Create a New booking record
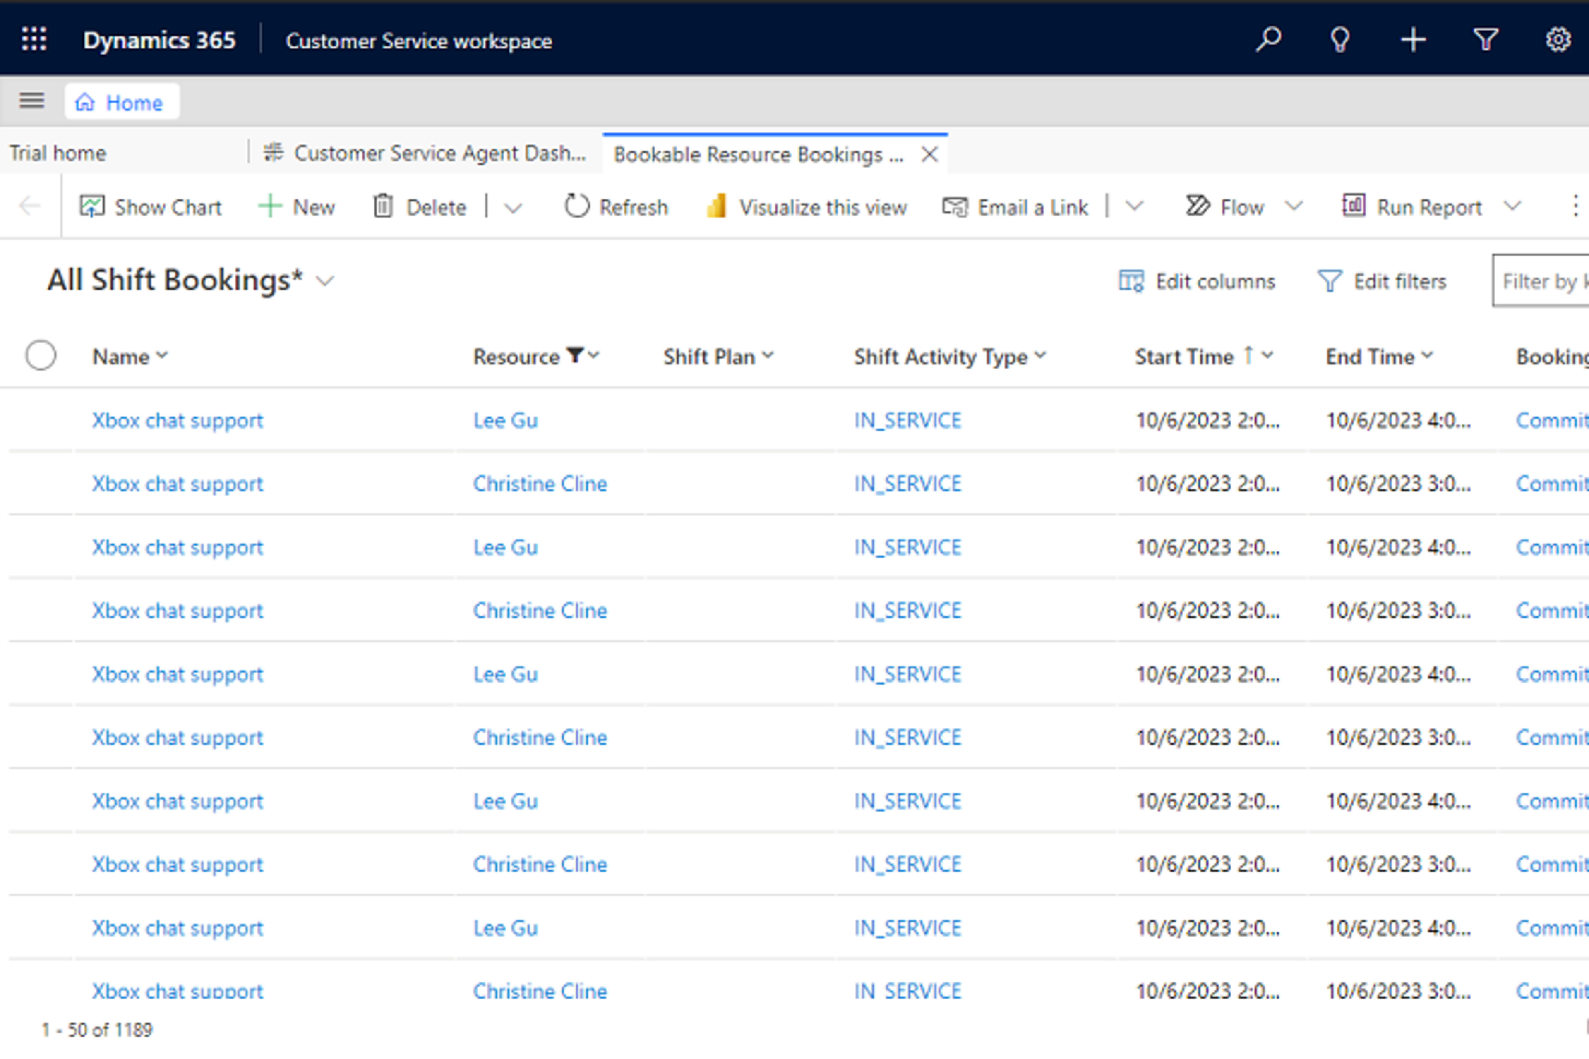1589x1059 pixels. coord(297,207)
